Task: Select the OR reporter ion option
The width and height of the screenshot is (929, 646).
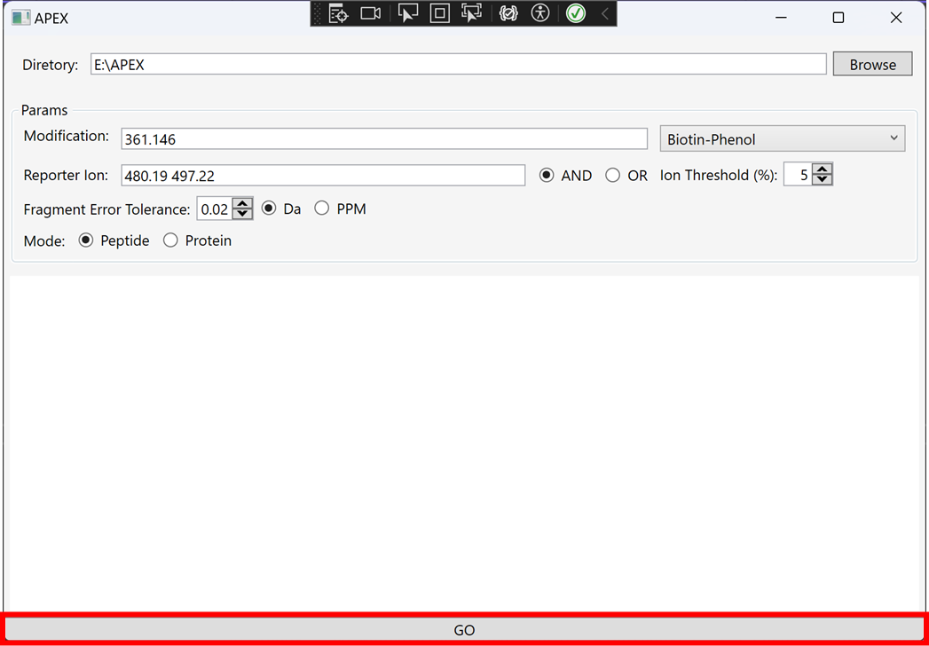Action: [613, 176]
